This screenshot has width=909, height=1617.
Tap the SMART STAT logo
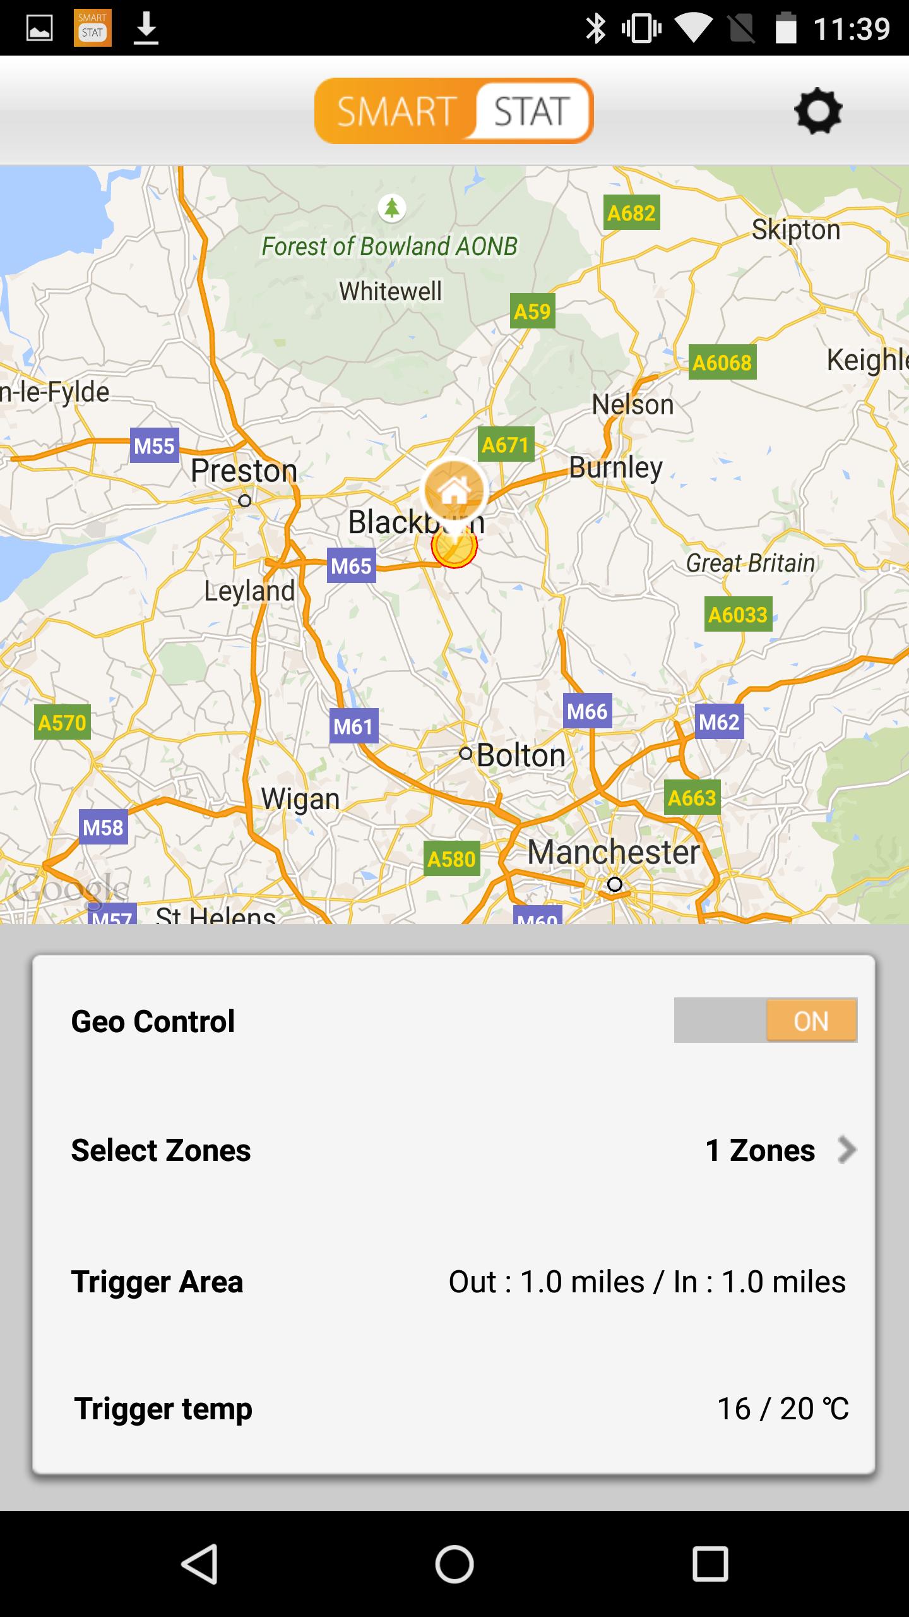coord(454,111)
